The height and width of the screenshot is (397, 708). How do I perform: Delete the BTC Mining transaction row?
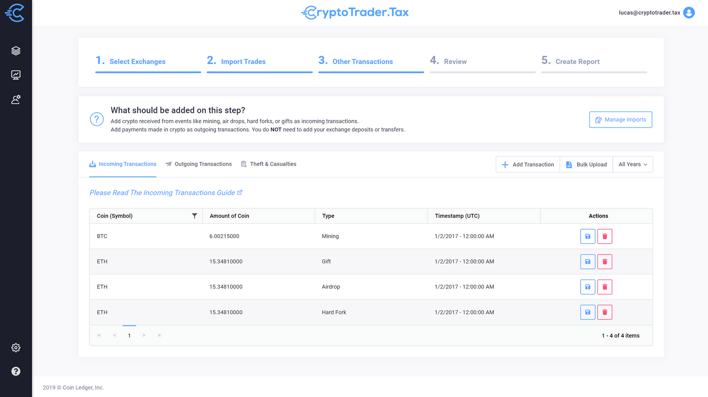click(605, 236)
